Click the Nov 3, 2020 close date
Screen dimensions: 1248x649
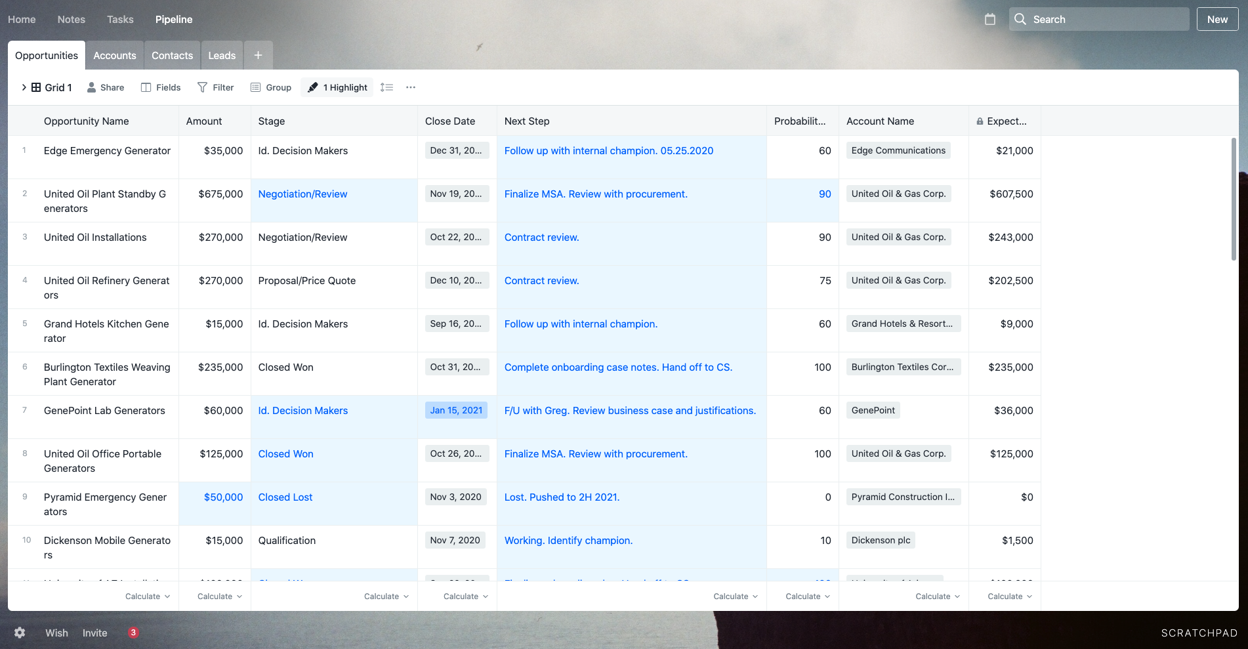[x=456, y=497]
